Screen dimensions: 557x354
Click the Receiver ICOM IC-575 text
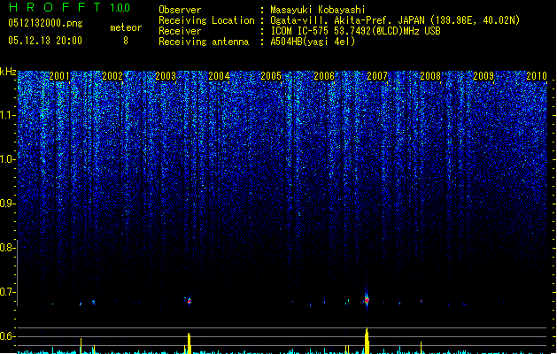pyautogui.click(x=355, y=31)
